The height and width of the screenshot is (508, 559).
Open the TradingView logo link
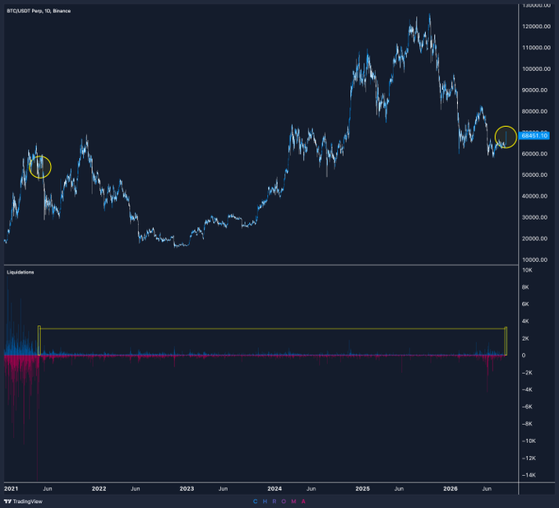[x=24, y=501]
